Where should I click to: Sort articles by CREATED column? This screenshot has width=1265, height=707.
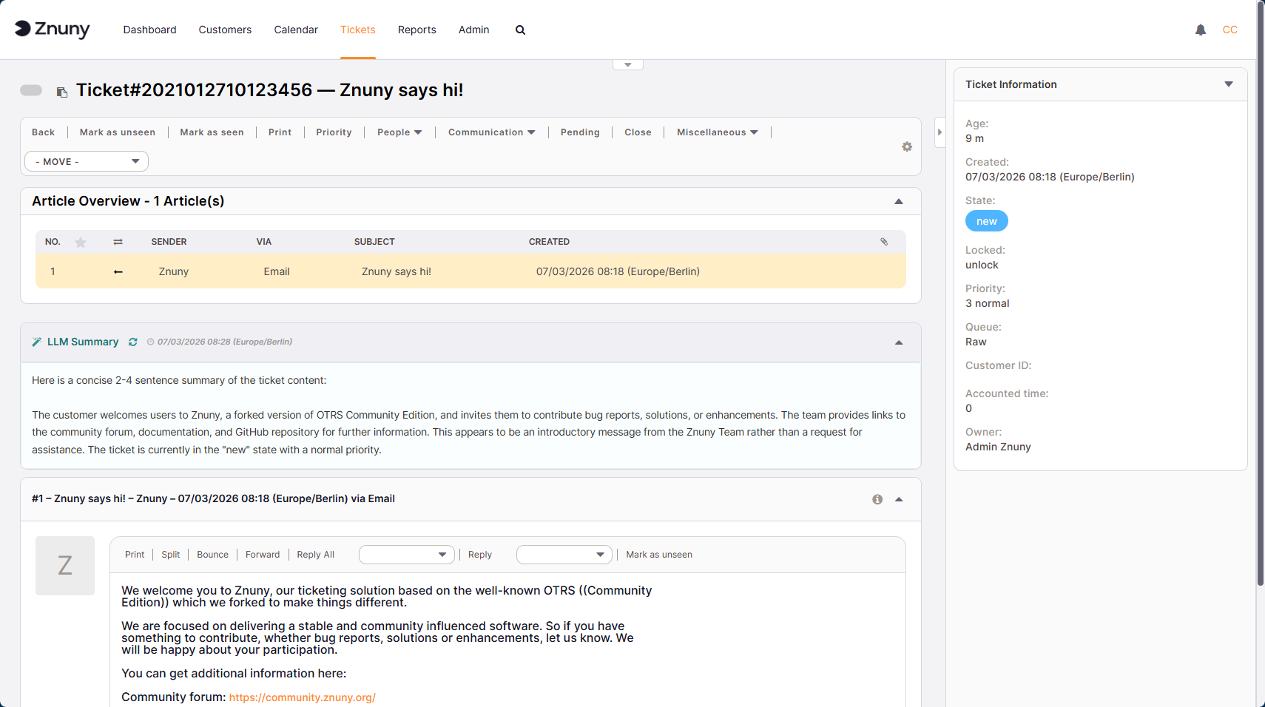[550, 242]
